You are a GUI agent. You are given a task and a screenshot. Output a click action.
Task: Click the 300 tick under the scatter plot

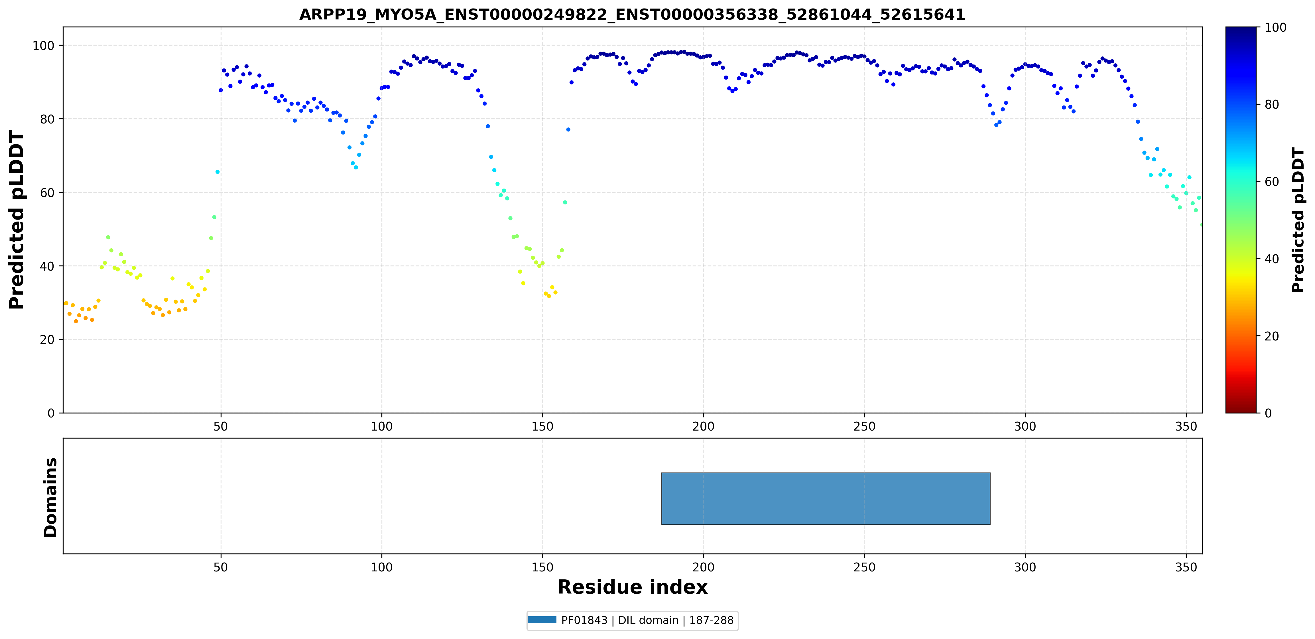pyautogui.click(x=1025, y=426)
